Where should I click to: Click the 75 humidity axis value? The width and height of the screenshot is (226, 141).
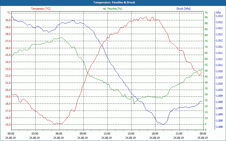pyautogui.click(x=206, y=41)
